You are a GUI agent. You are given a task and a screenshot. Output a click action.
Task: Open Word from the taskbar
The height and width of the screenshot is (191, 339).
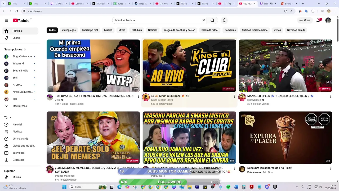click(x=236, y=187)
